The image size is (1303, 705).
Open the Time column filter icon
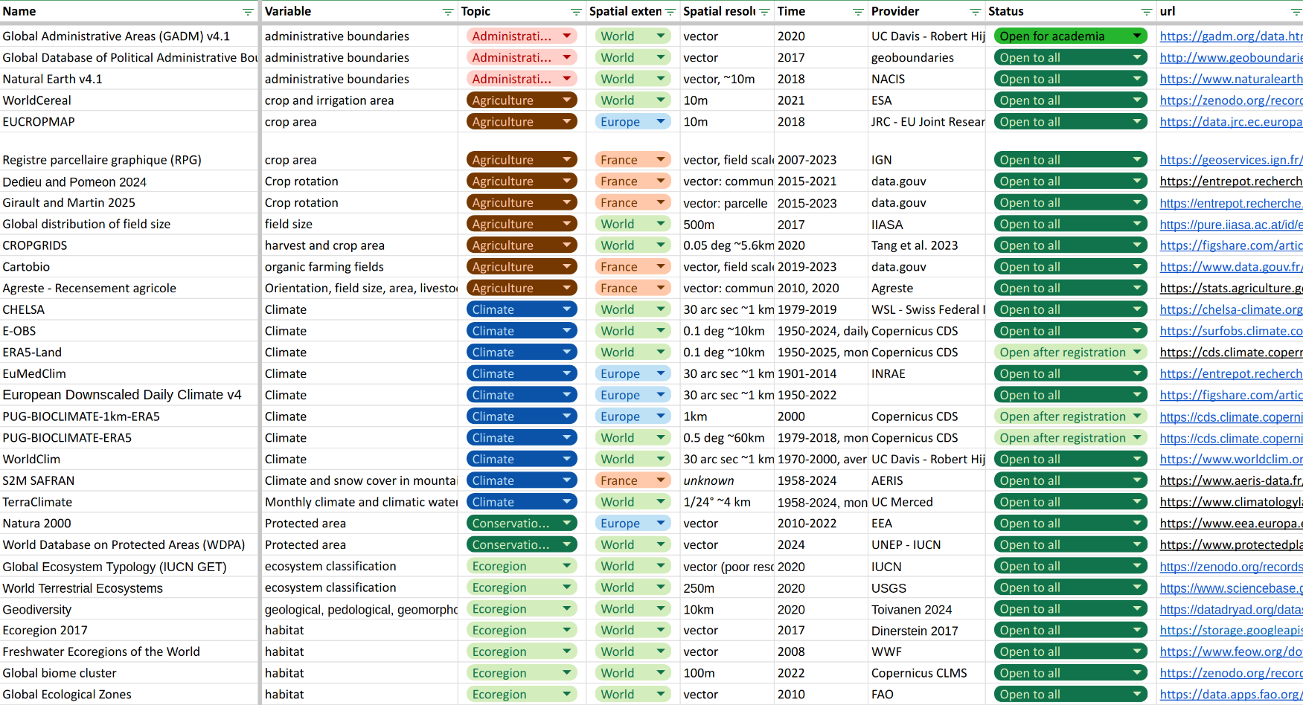point(858,12)
